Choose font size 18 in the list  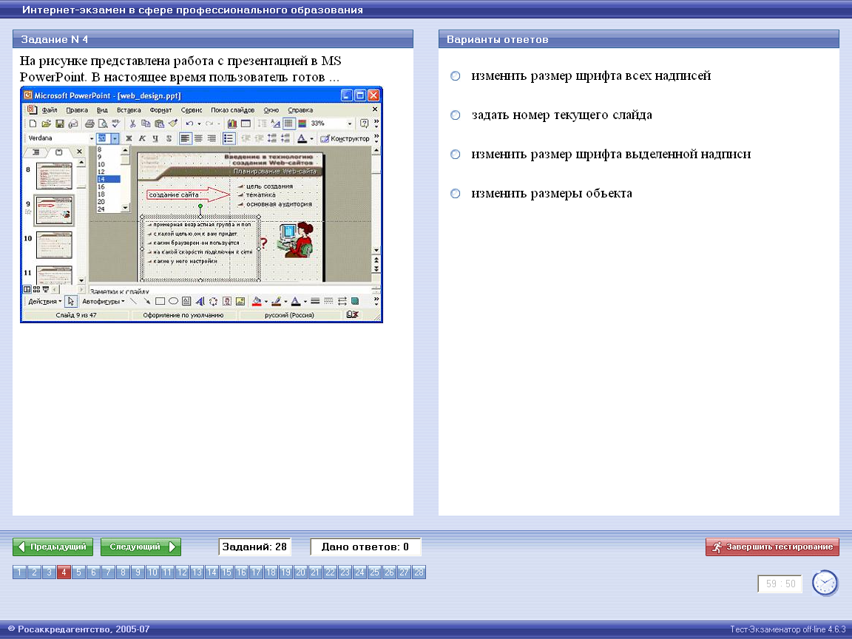109,194
